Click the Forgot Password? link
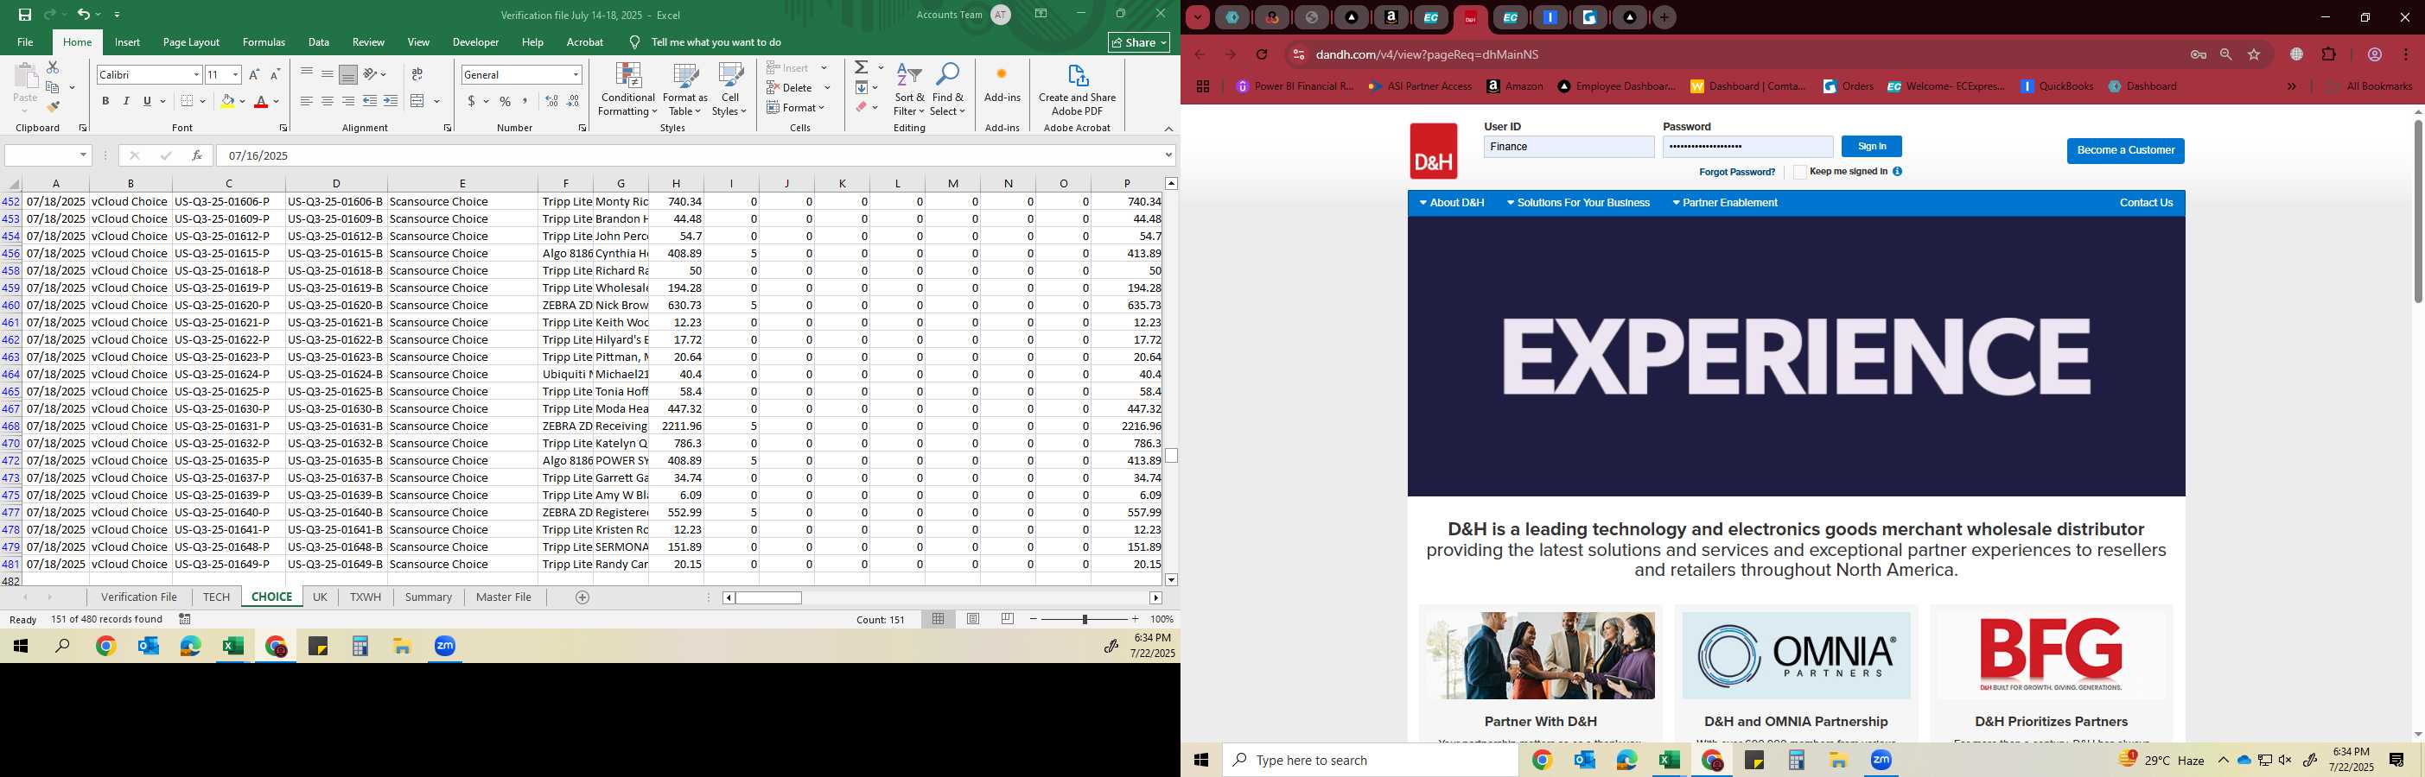 click(x=1737, y=172)
